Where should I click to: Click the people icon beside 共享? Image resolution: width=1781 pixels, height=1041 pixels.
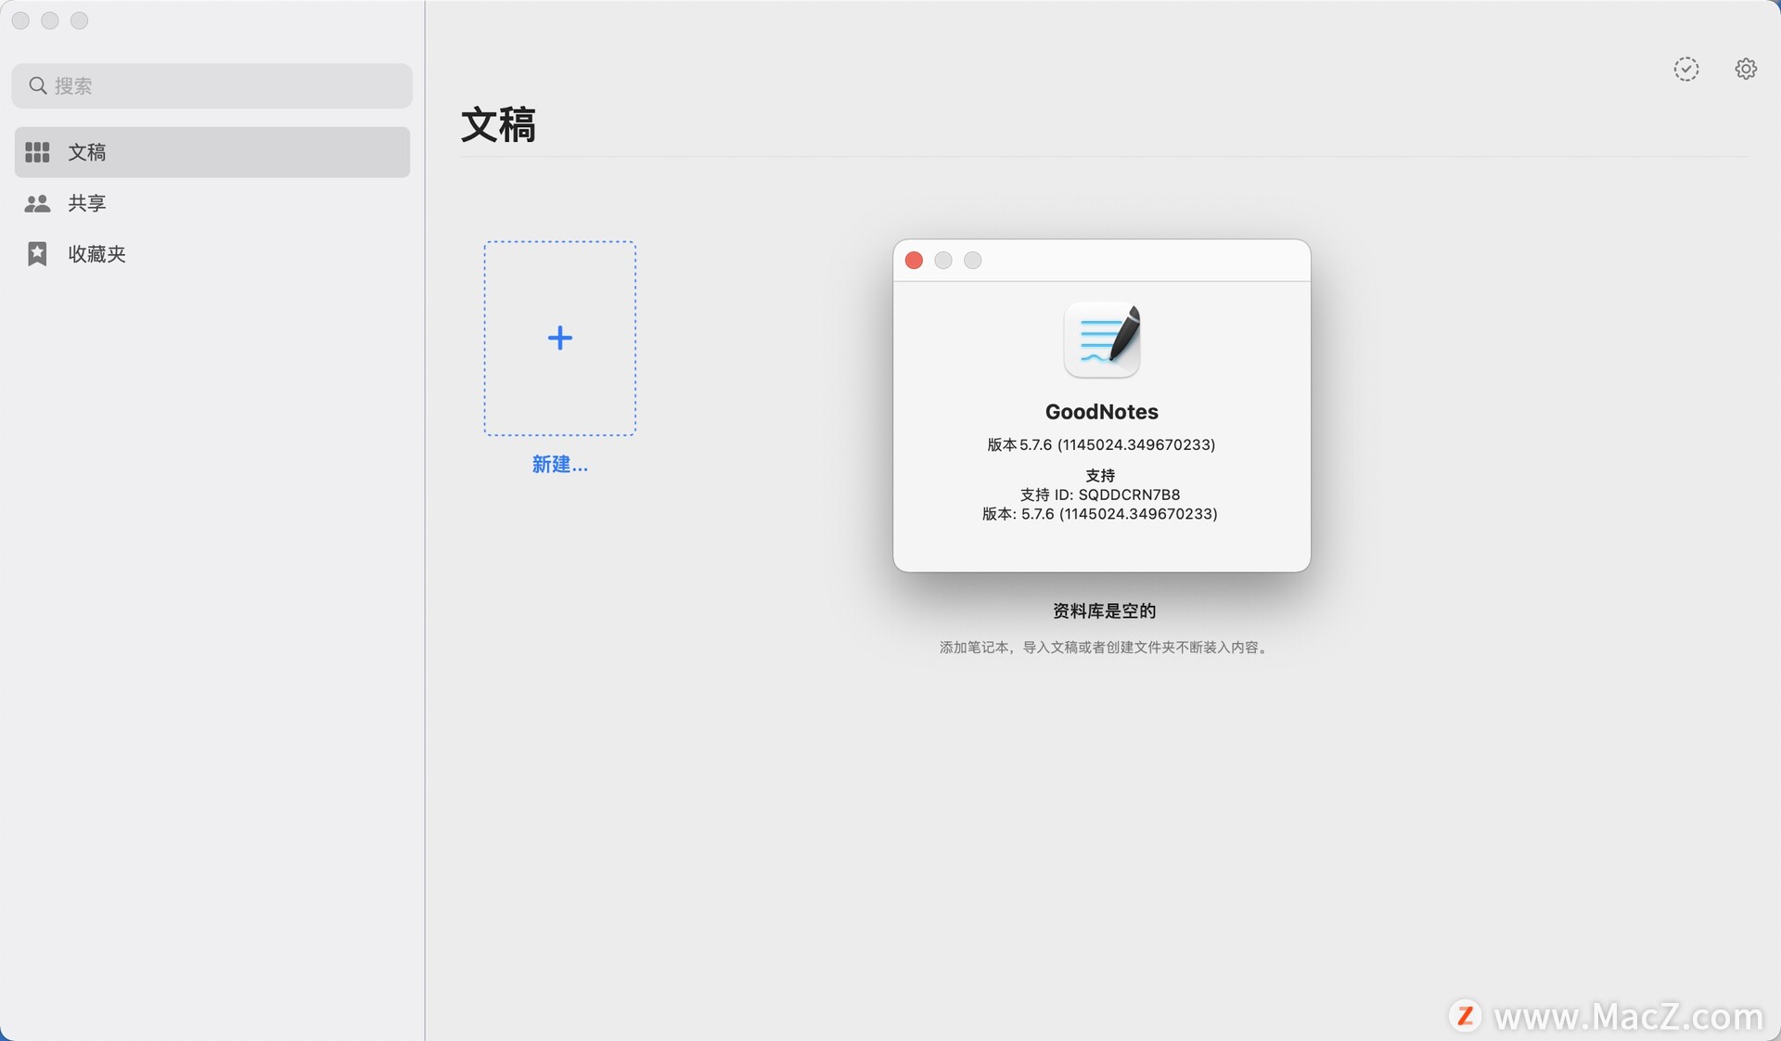click(x=37, y=203)
